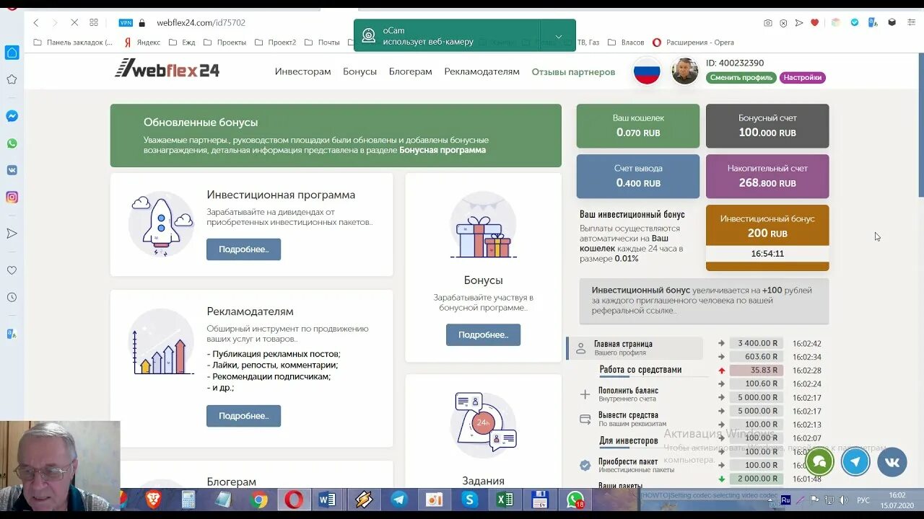
Task: Open the Telegram floating button
Action: point(855,461)
